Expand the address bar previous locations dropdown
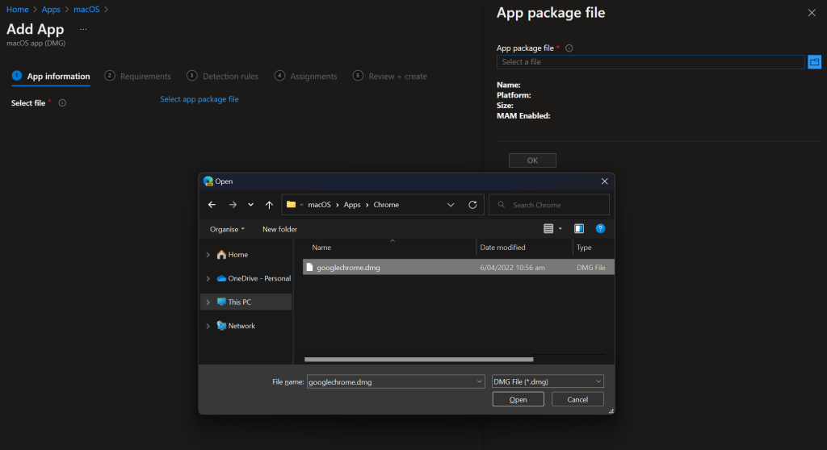 451,205
